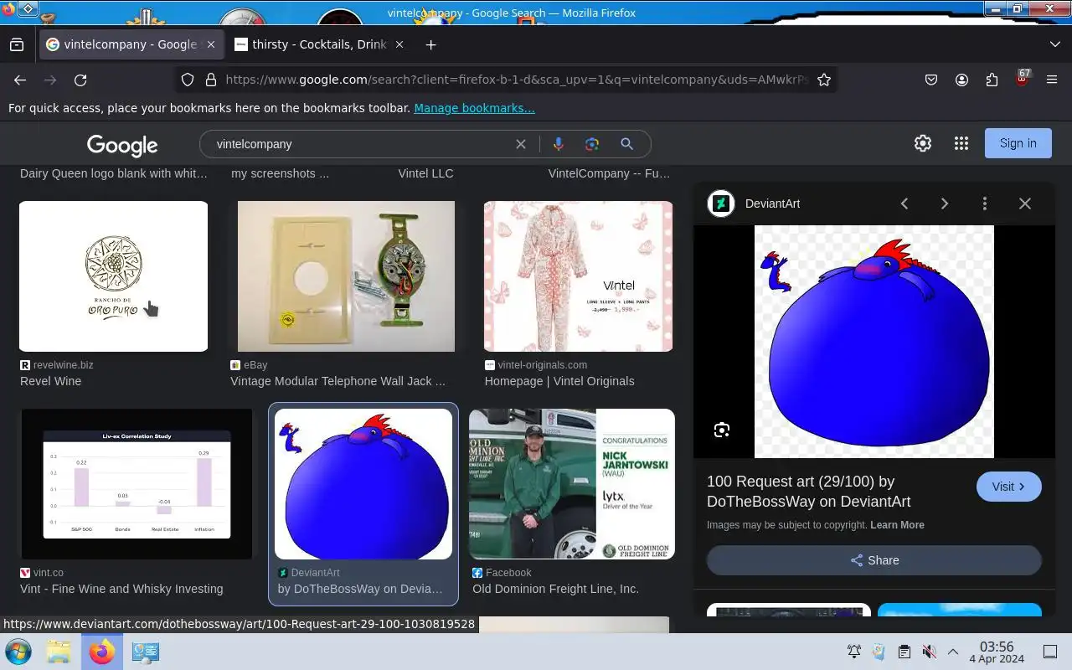Open the 100 Request art title link
This screenshot has width=1072, height=670.
(x=809, y=492)
